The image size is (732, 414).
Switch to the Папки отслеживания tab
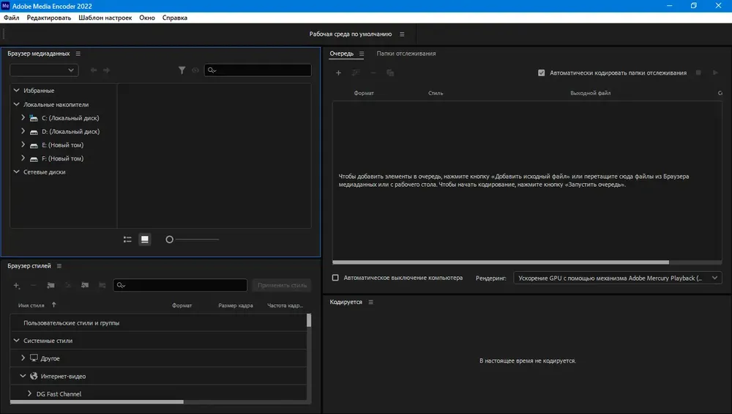coord(406,53)
